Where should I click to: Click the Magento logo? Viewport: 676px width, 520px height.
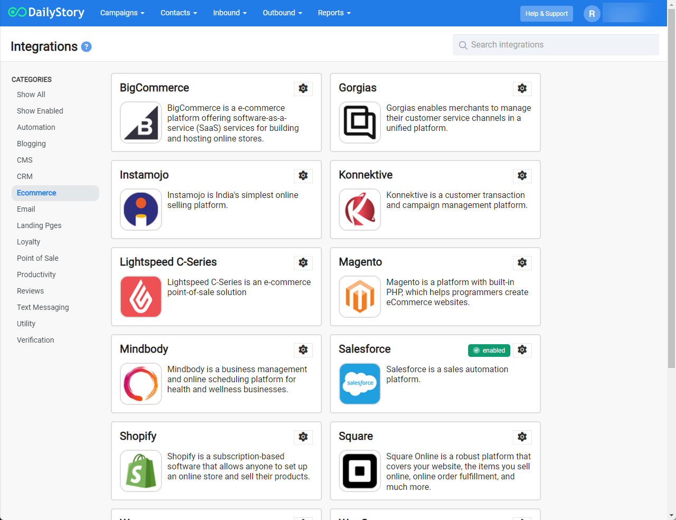(360, 297)
